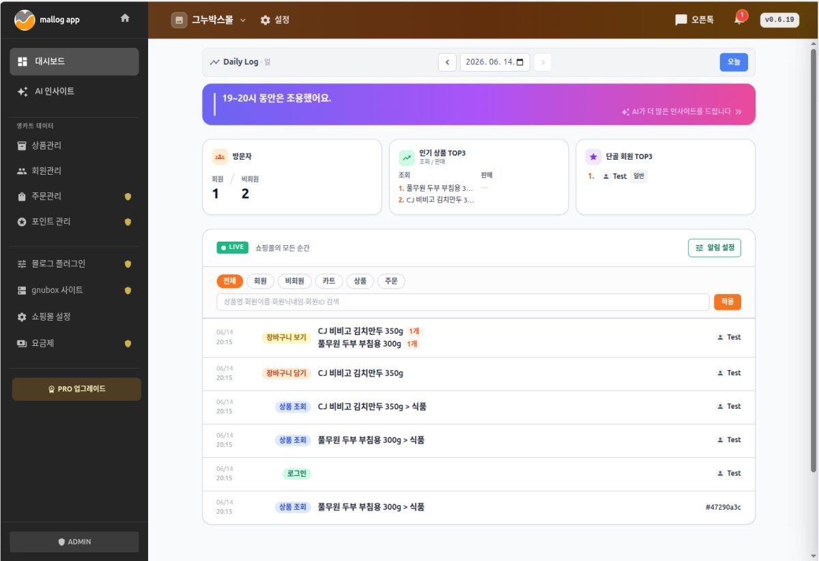The image size is (819, 561).
Task: Click version badge v0.6.19
Action: point(779,20)
